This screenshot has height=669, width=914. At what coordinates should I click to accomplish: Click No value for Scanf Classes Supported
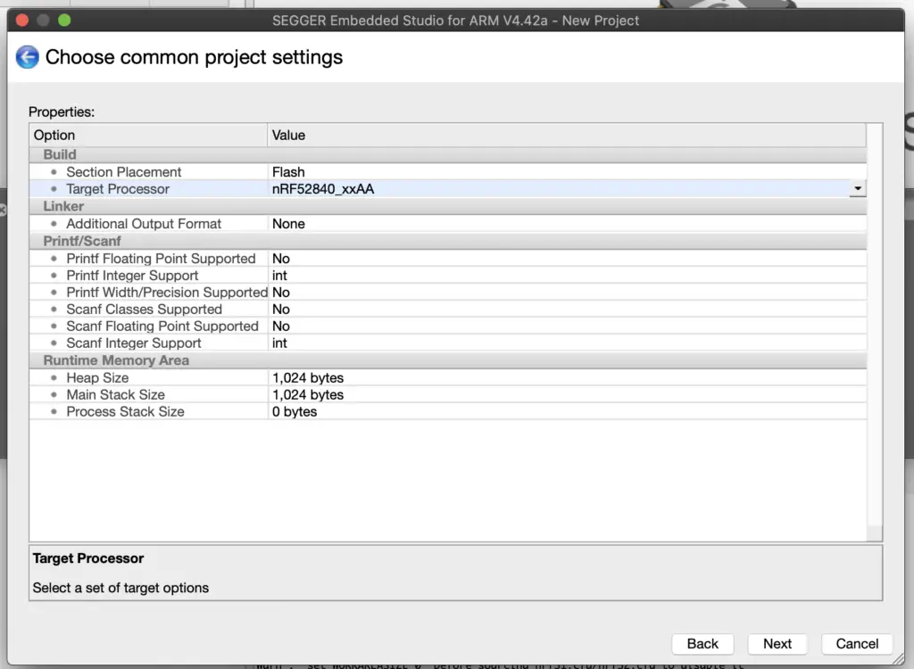coord(281,309)
